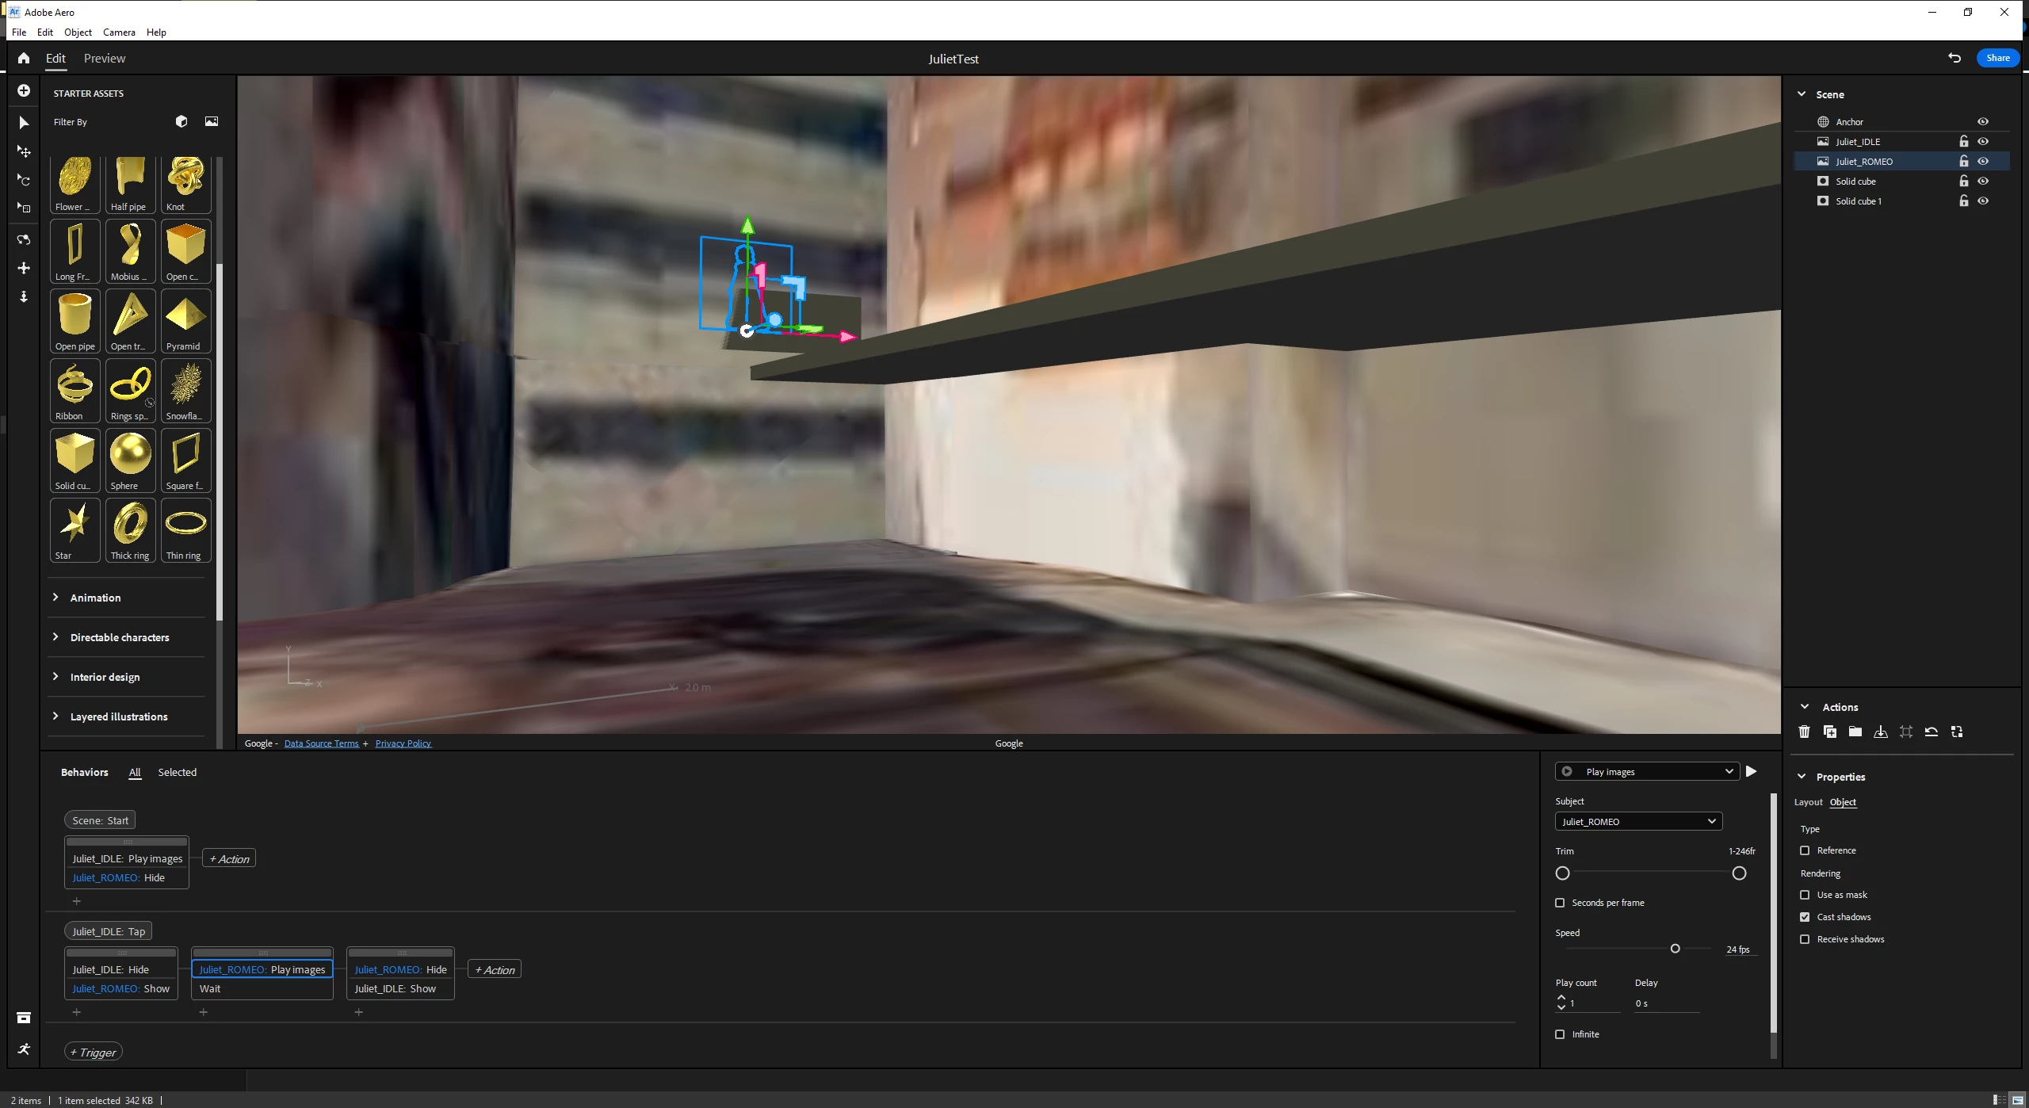Click the home icon in top bar

(24, 58)
